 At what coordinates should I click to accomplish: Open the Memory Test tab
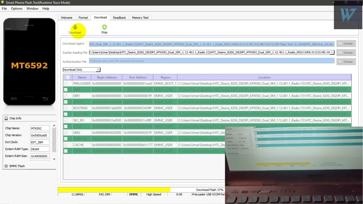(x=140, y=18)
